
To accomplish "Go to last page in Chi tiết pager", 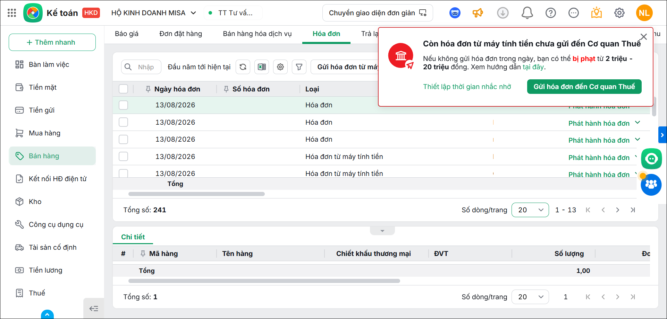I will (x=633, y=297).
